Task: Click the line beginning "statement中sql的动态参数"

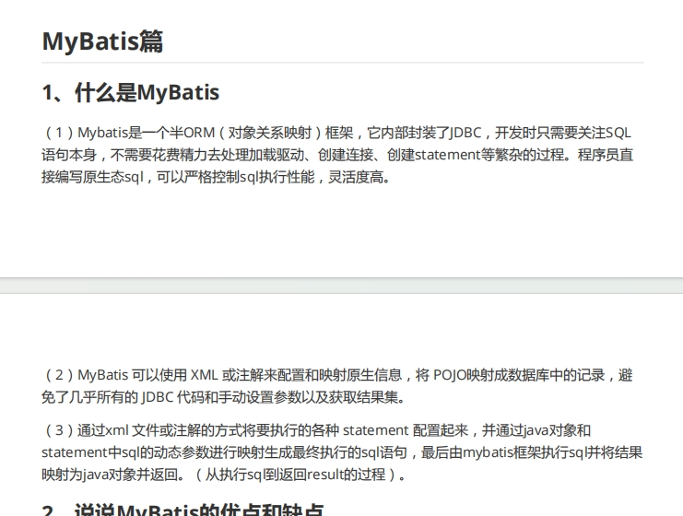Action: tap(342, 452)
